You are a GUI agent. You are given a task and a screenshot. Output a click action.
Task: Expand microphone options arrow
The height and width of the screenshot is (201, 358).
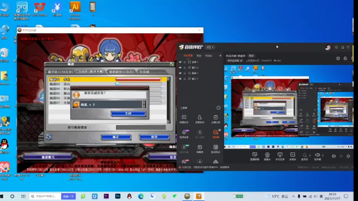pos(310,155)
